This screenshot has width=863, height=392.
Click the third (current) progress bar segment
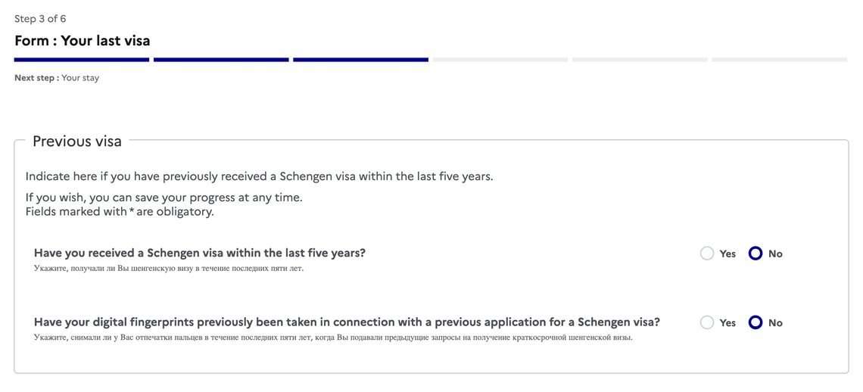coord(360,59)
